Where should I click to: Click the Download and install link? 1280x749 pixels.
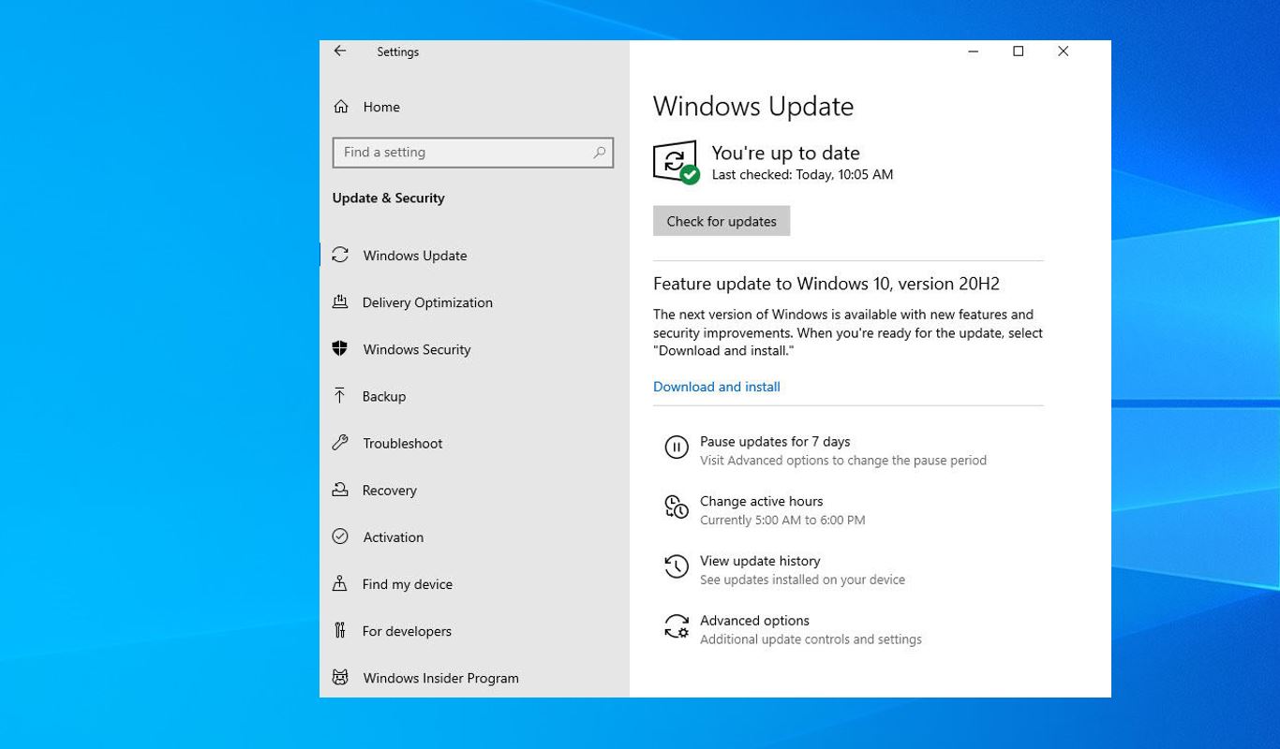coord(717,387)
